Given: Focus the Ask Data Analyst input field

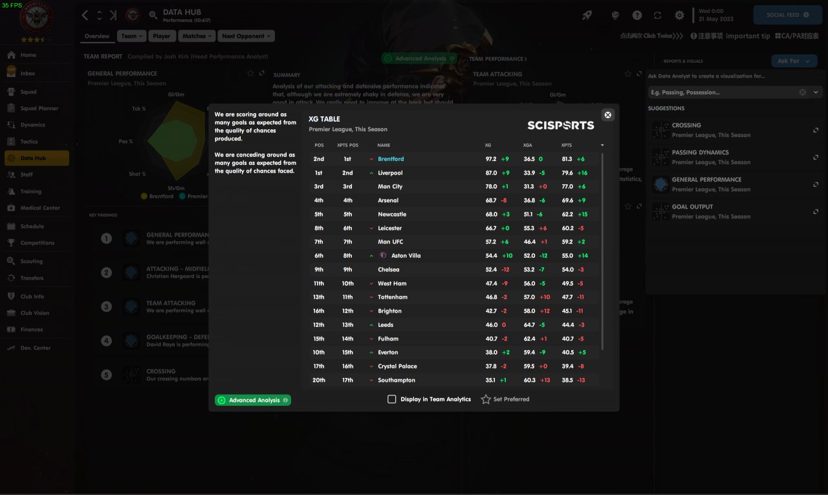Looking at the screenshot, I should [x=723, y=92].
